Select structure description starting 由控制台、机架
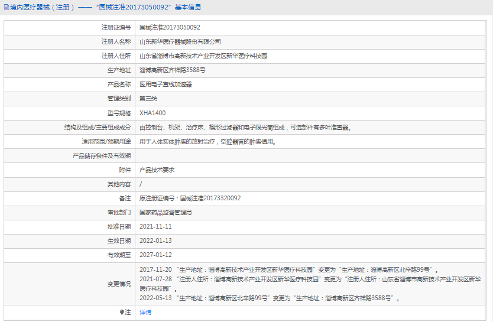493x322 pixels. 245,128
